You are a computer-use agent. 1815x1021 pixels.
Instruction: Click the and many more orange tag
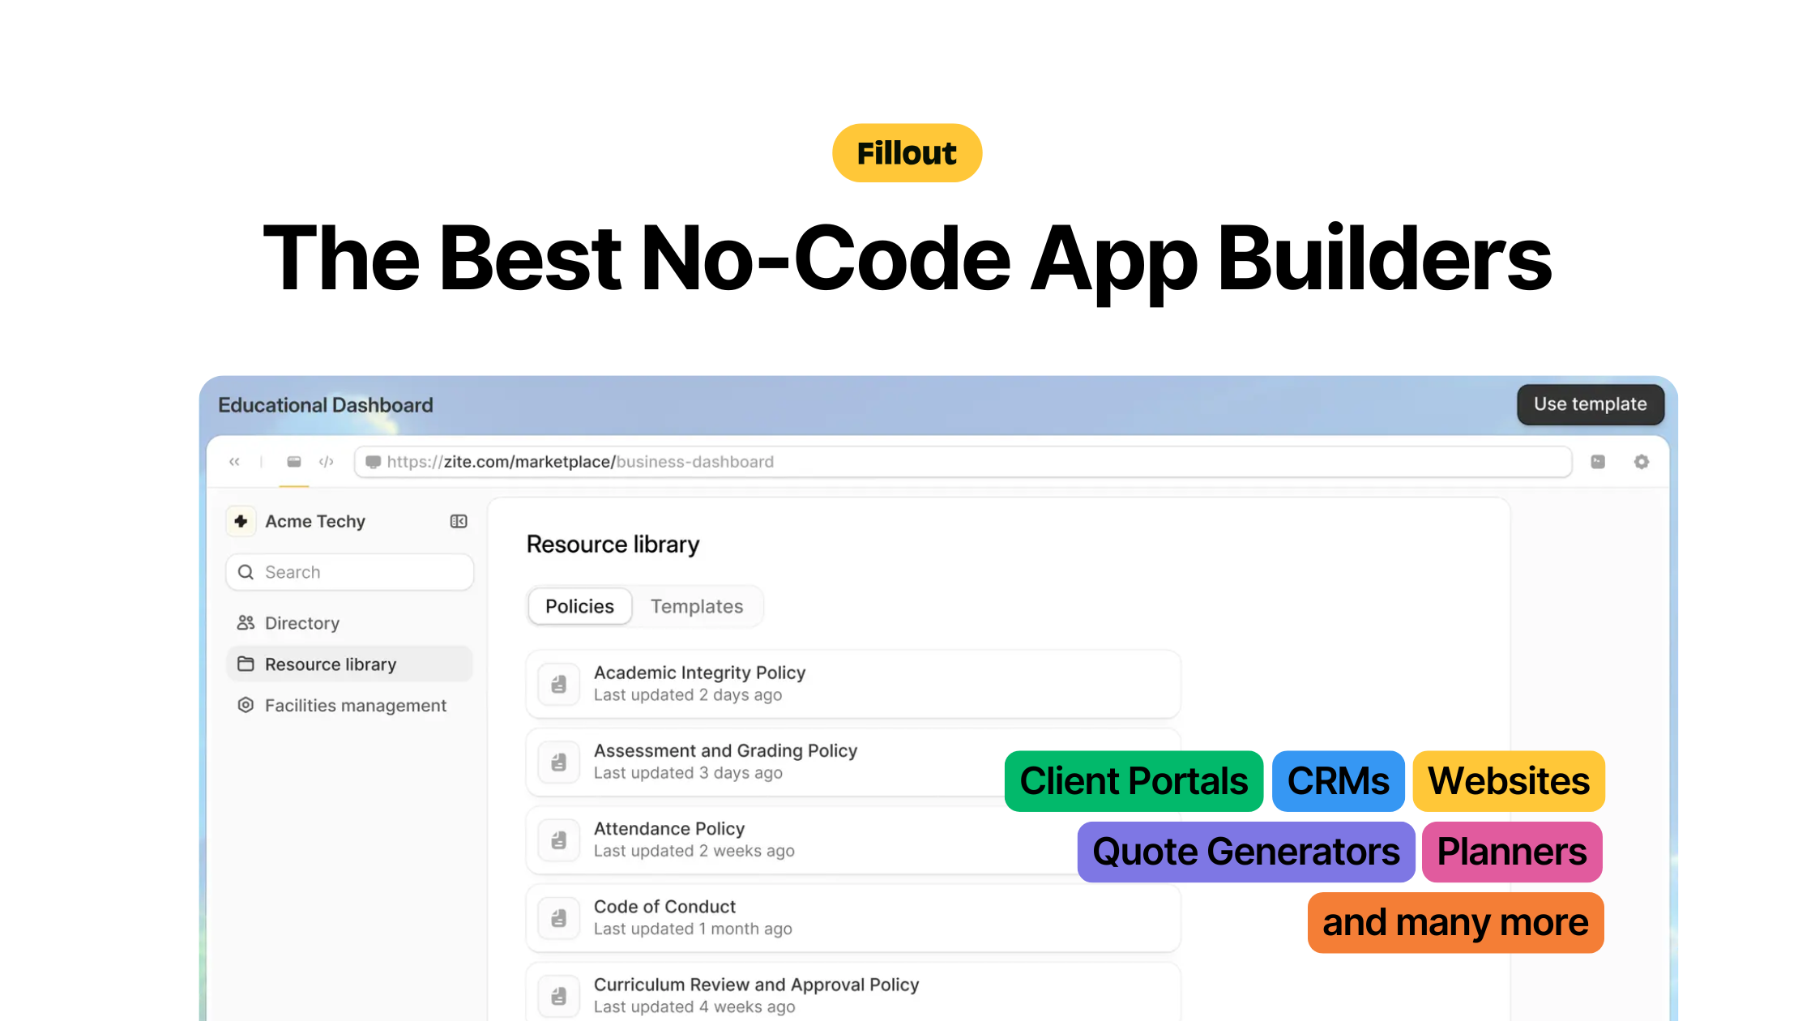pyautogui.click(x=1456, y=922)
